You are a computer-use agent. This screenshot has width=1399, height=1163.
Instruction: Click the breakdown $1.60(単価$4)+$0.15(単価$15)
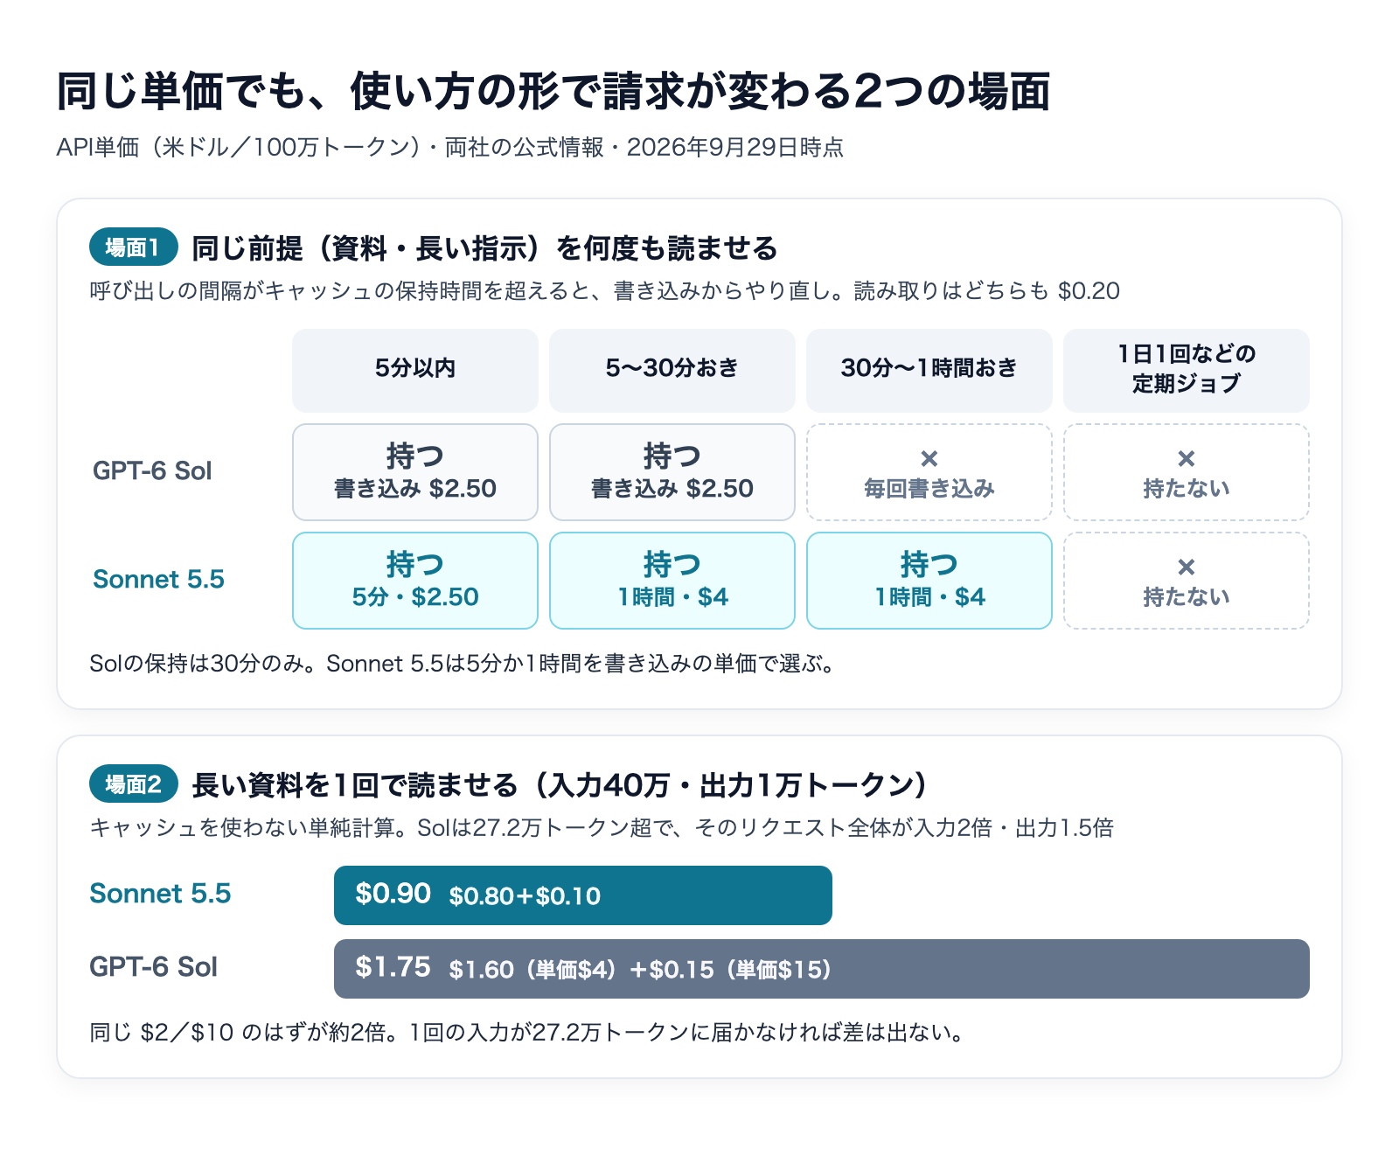pyautogui.click(x=640, y=970)
